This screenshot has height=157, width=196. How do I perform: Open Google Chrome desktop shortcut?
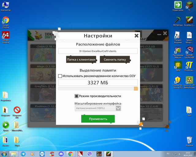[x=6, y=22]
